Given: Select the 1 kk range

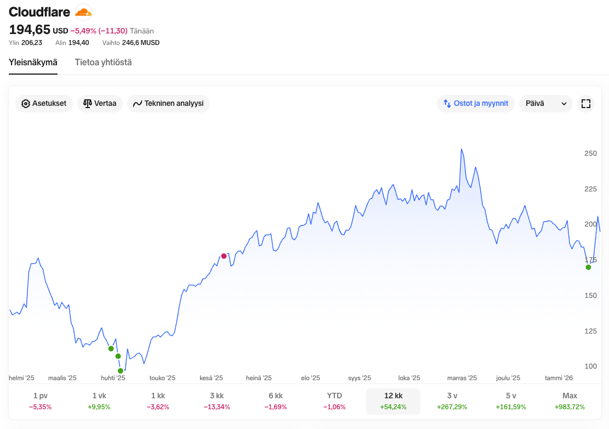Looking at the screenshot, I should (x=158, y=401).
